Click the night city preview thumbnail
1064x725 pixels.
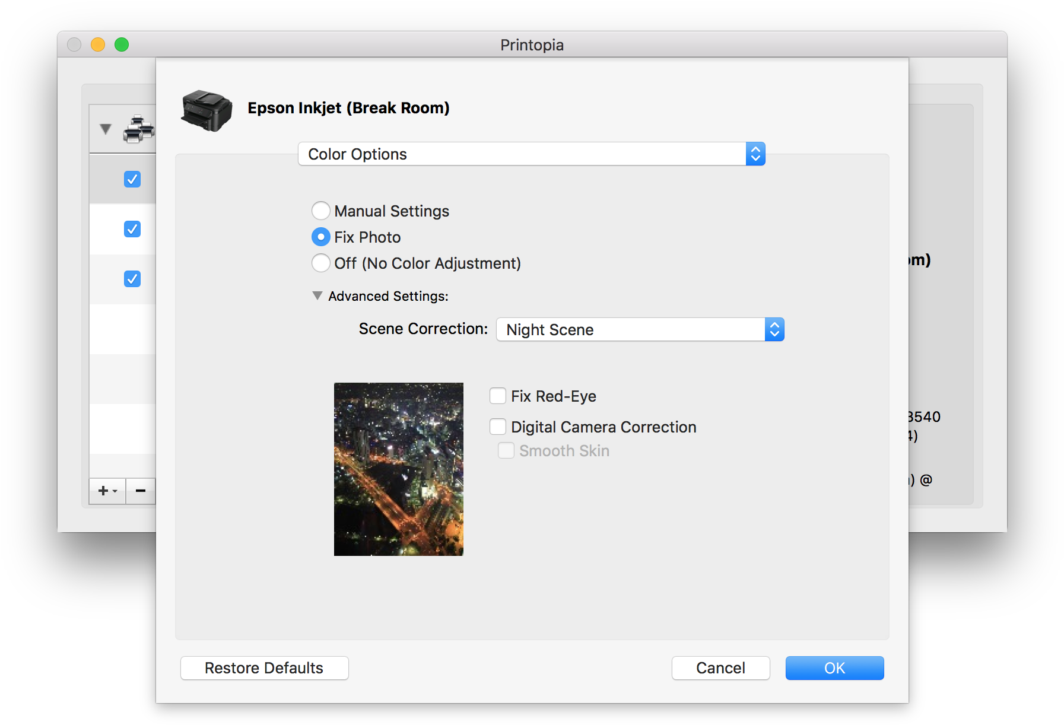[x=399, y=469]
